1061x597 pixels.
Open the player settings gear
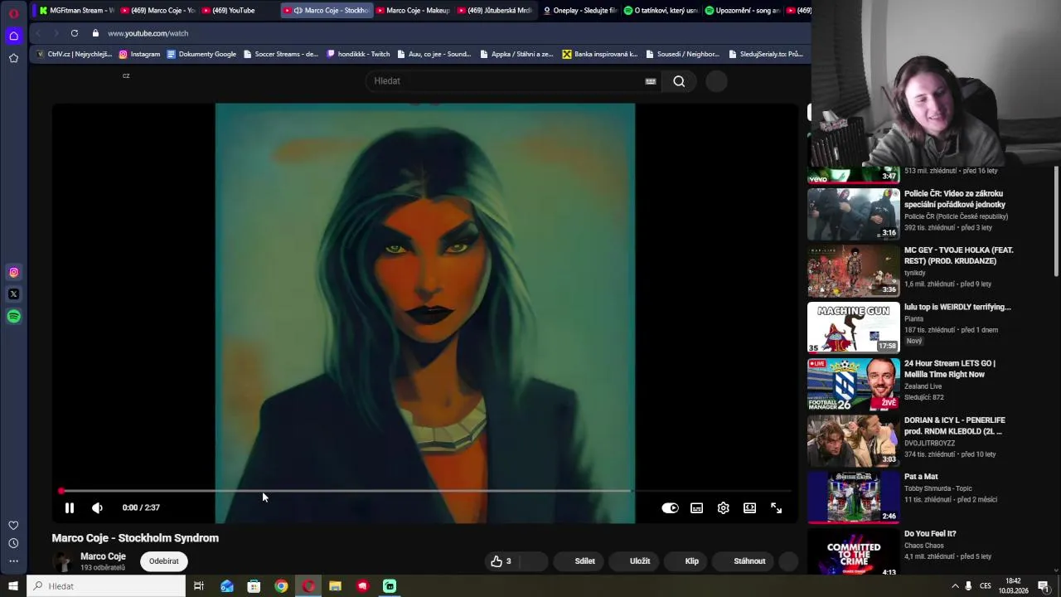[x=723, y=507]
